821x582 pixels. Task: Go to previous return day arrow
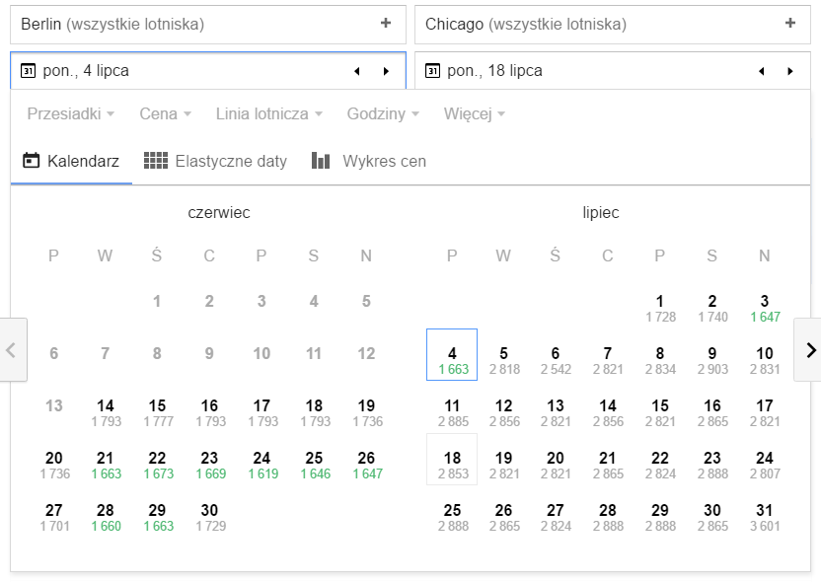[x=762, y=71]
